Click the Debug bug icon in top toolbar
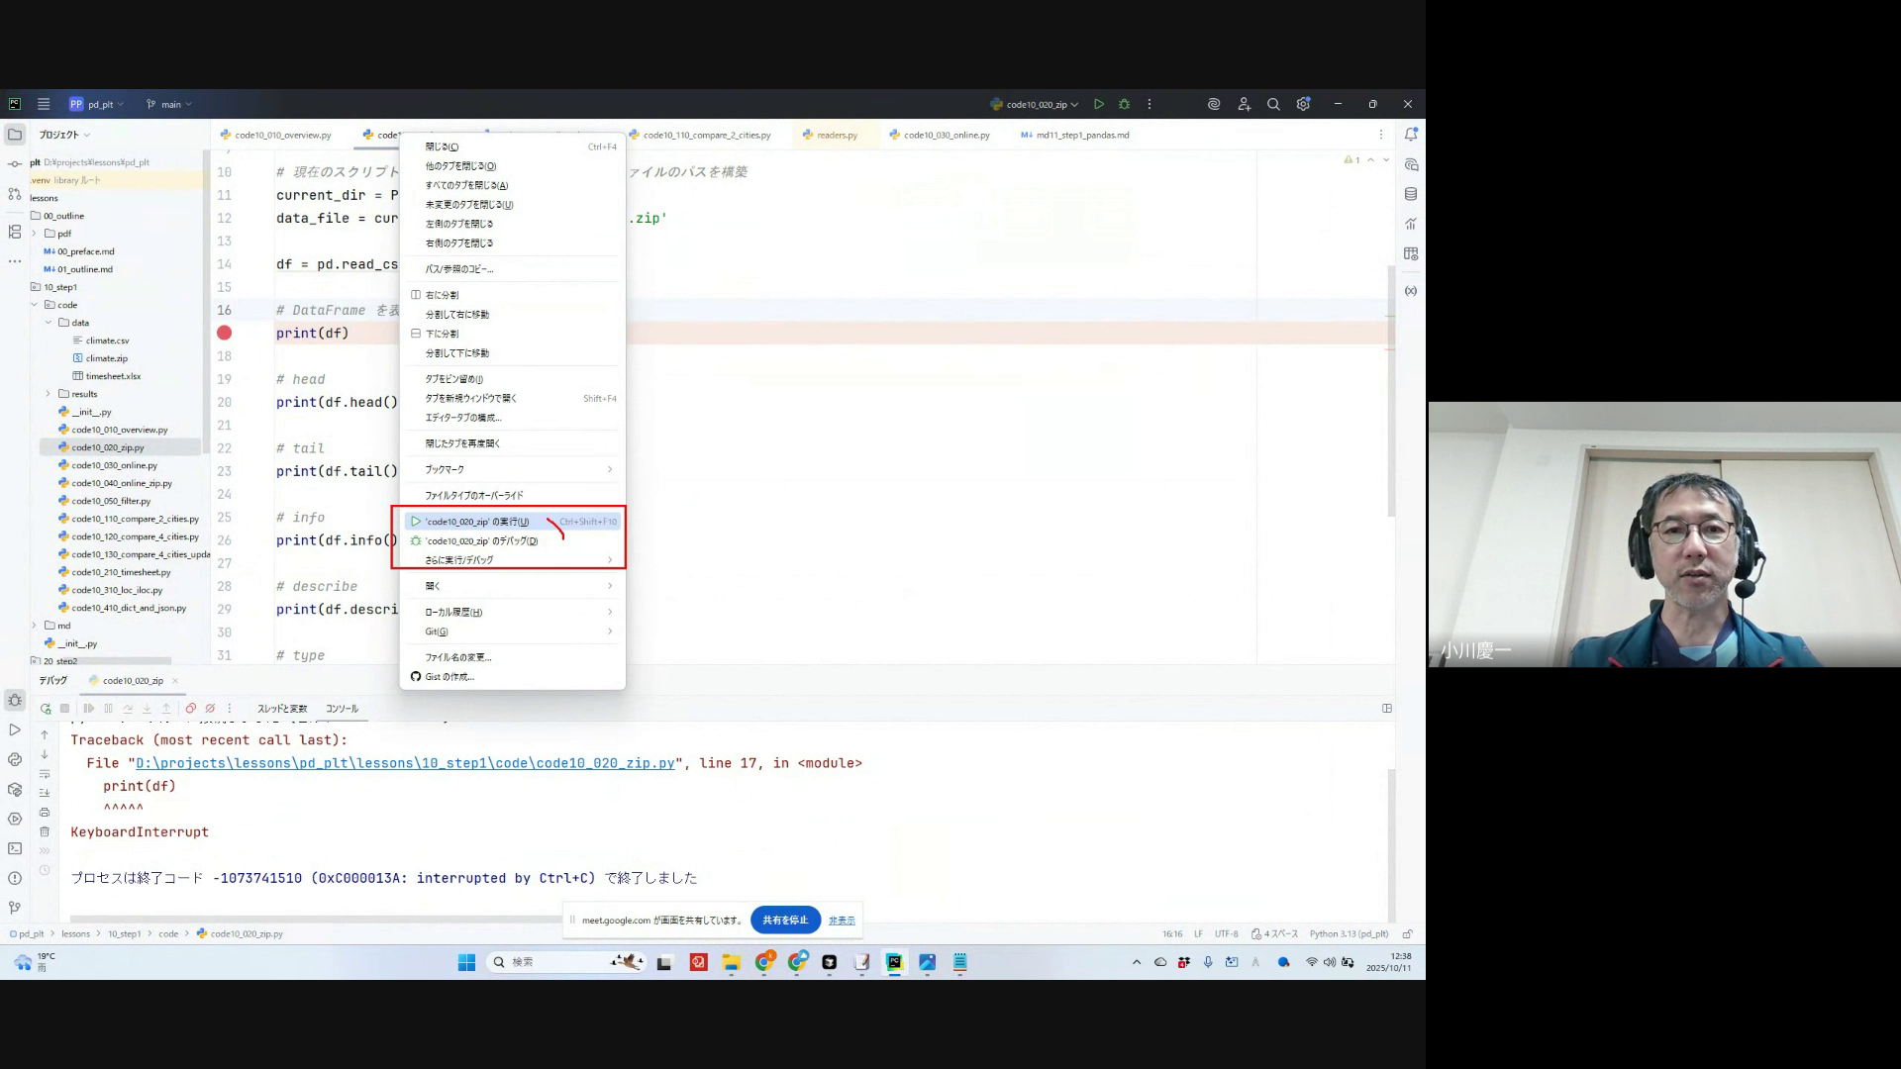 click(1124, 104)
